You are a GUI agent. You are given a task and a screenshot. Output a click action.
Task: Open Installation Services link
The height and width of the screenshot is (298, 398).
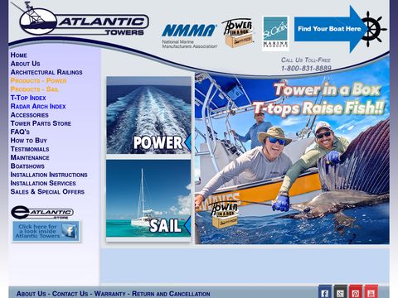(43, 183)
